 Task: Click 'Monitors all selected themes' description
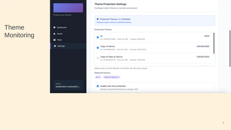tap(119, 89)
